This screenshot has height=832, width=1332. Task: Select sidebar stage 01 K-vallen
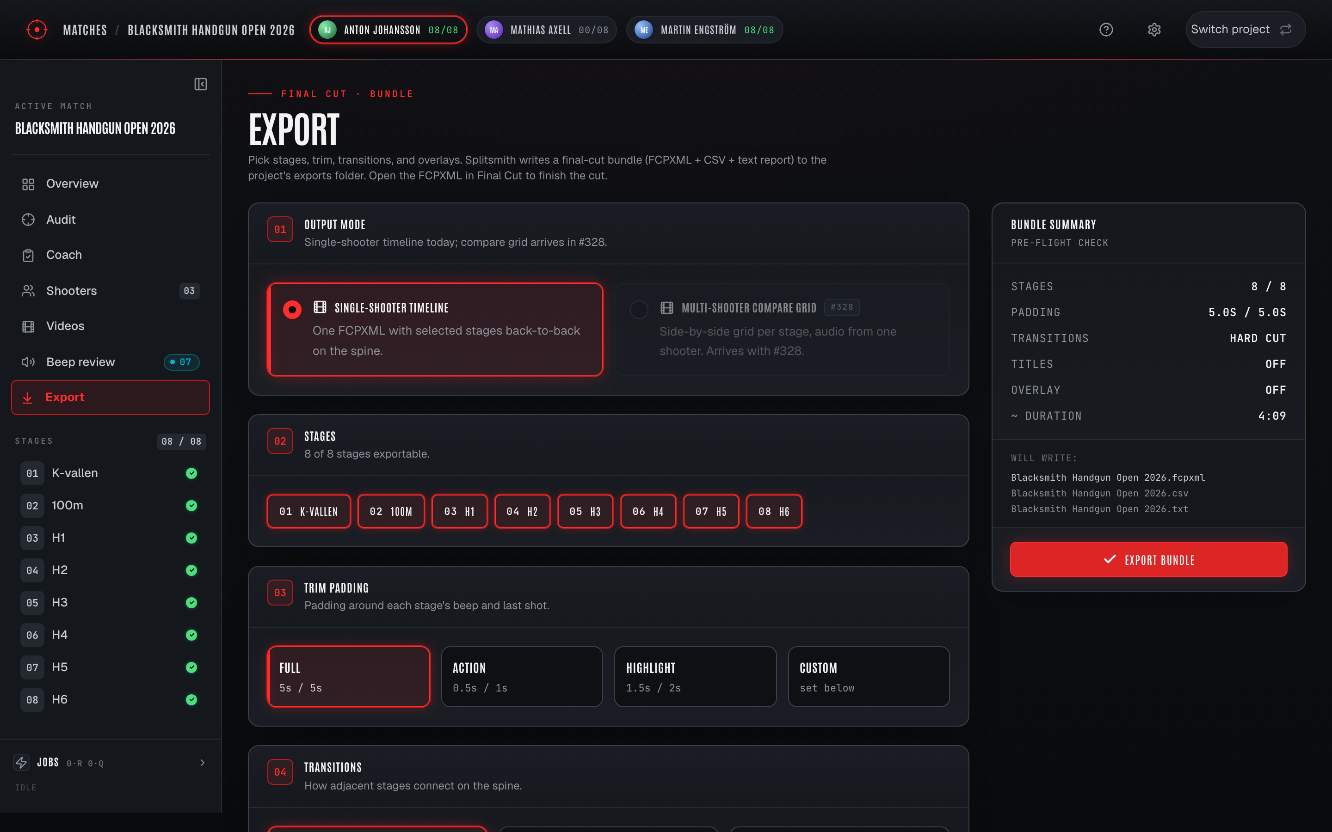(110, 473)
